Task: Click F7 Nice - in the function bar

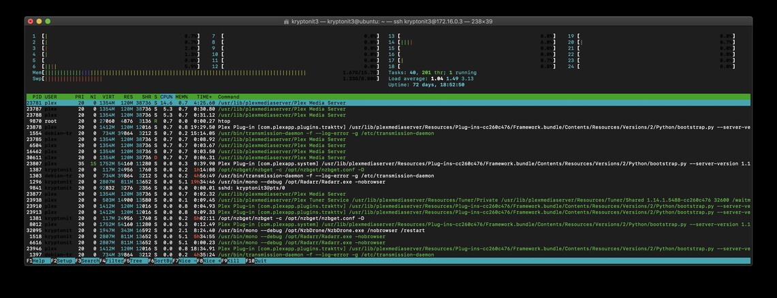Action: [x=184, y=261]
